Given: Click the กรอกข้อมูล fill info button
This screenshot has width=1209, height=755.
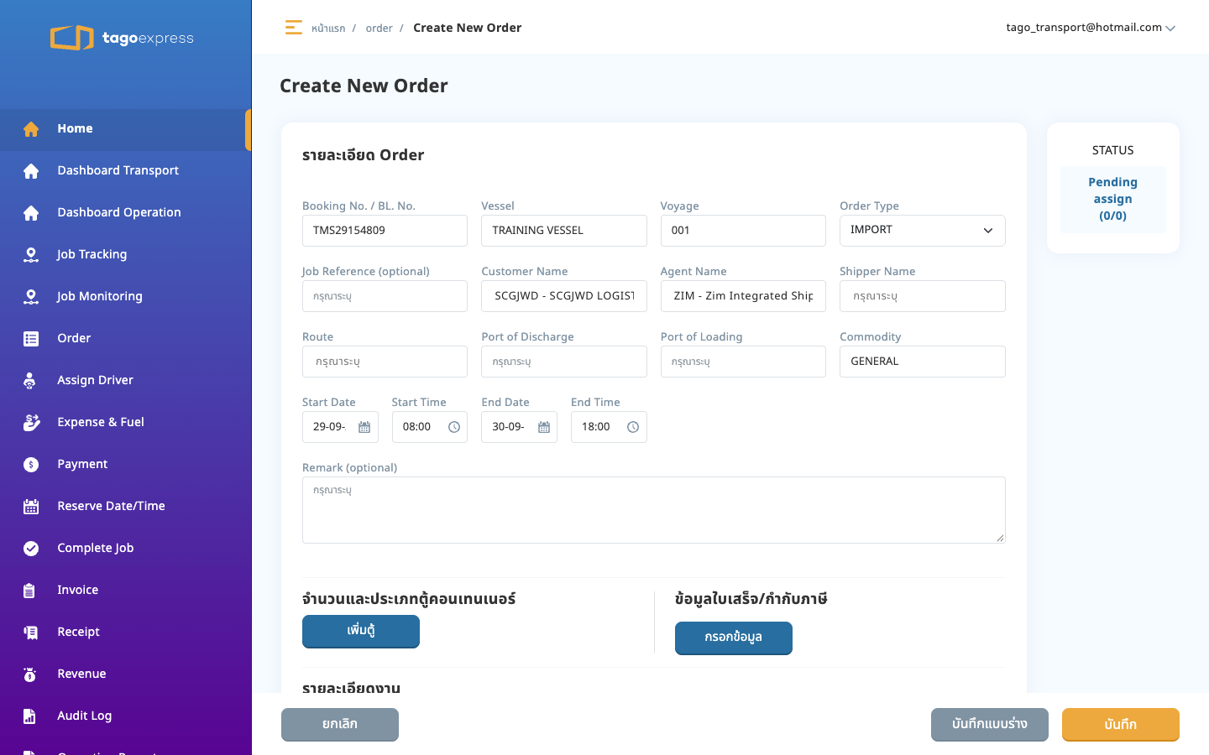Looking at the screenshot, I should coord(734,638).
